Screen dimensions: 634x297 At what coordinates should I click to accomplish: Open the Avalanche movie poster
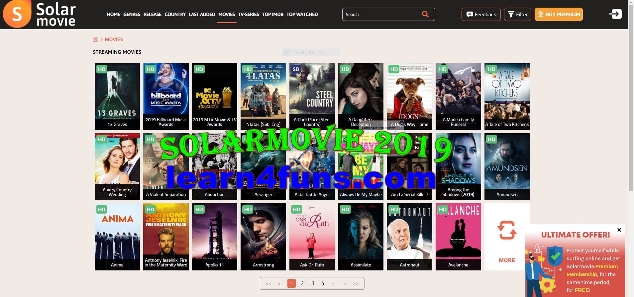(x=458, y=237)
